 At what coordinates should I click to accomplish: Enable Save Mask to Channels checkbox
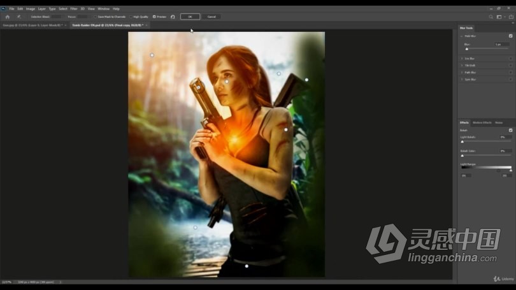[x=95, y=17]
